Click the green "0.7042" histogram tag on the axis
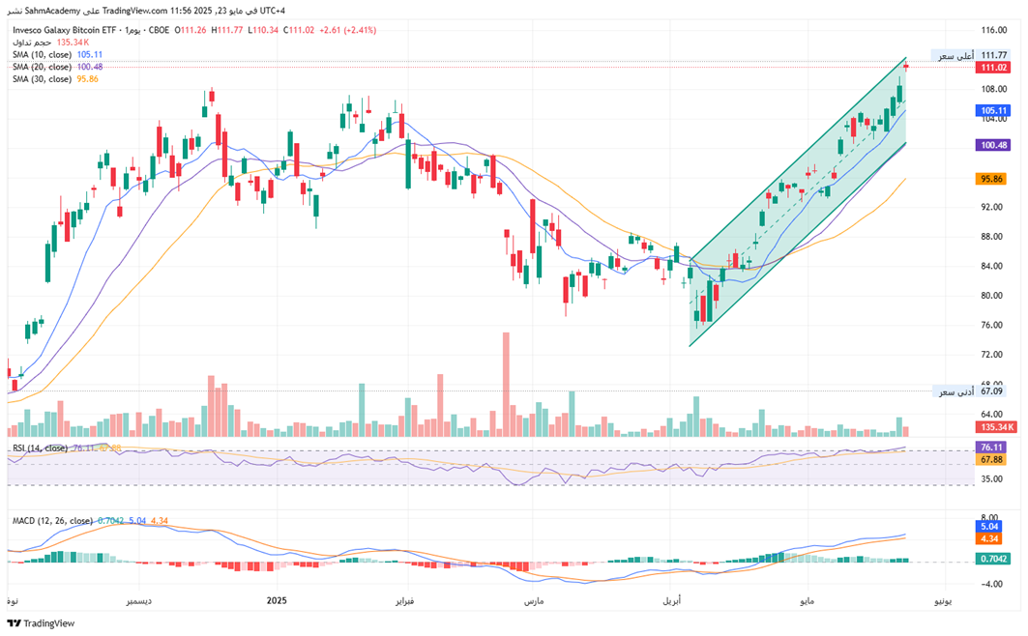 coord(994,559)
